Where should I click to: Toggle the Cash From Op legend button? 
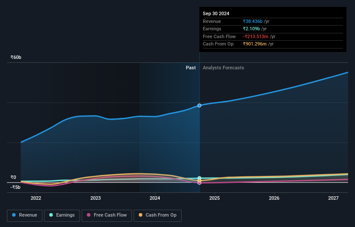157,215
